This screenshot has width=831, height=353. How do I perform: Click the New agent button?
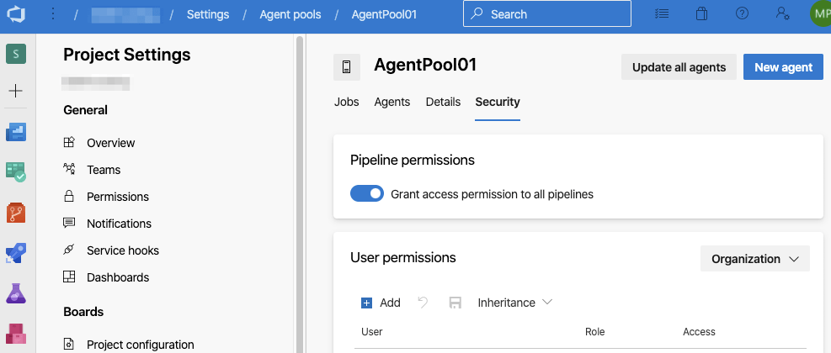[x=783, y=67]
